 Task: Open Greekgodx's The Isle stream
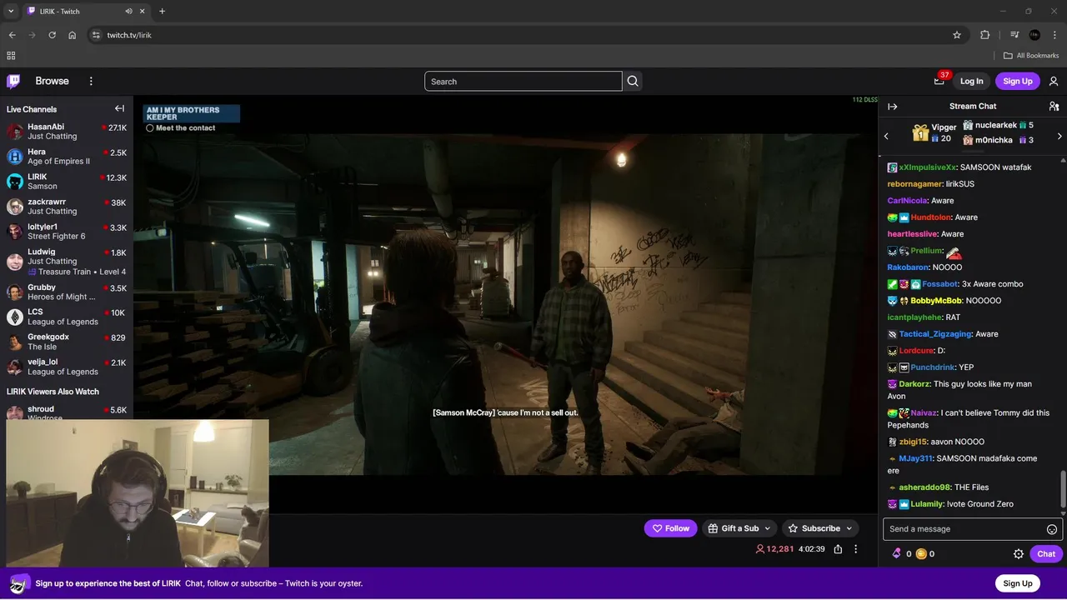67,342
